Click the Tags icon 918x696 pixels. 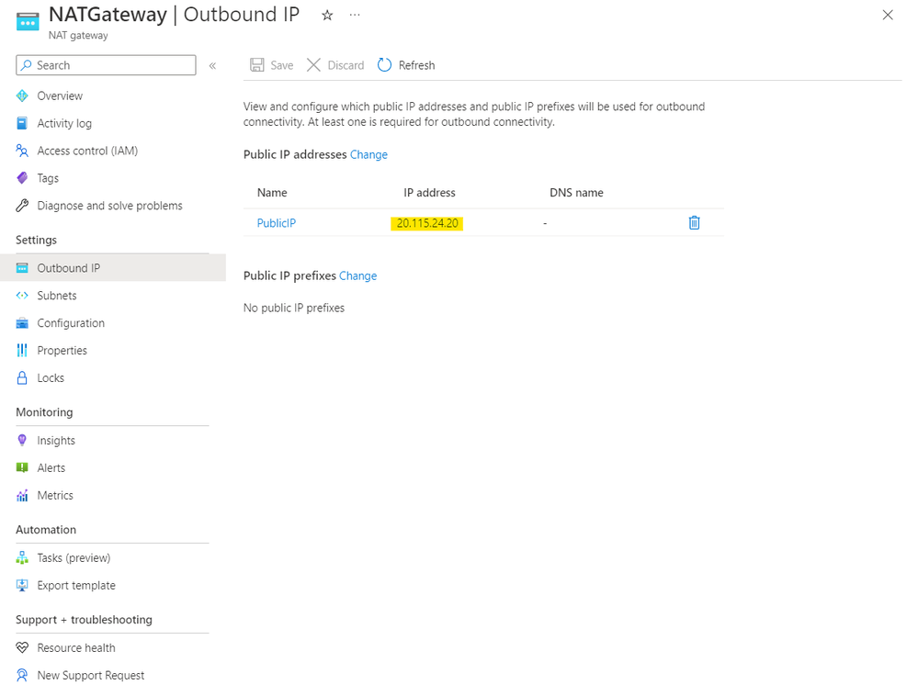tap(22, 178)
